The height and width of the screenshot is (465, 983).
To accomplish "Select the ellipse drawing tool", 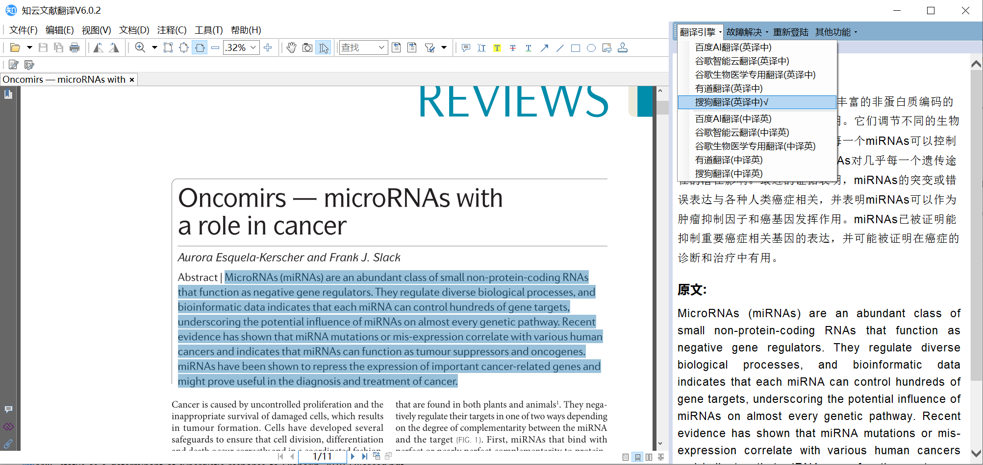I will click(591, 47).
